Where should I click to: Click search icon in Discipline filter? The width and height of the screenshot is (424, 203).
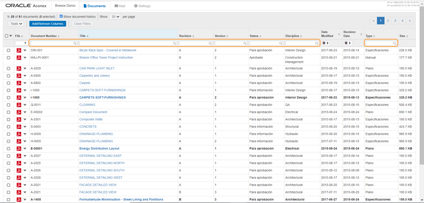click(x=316, y=43)
